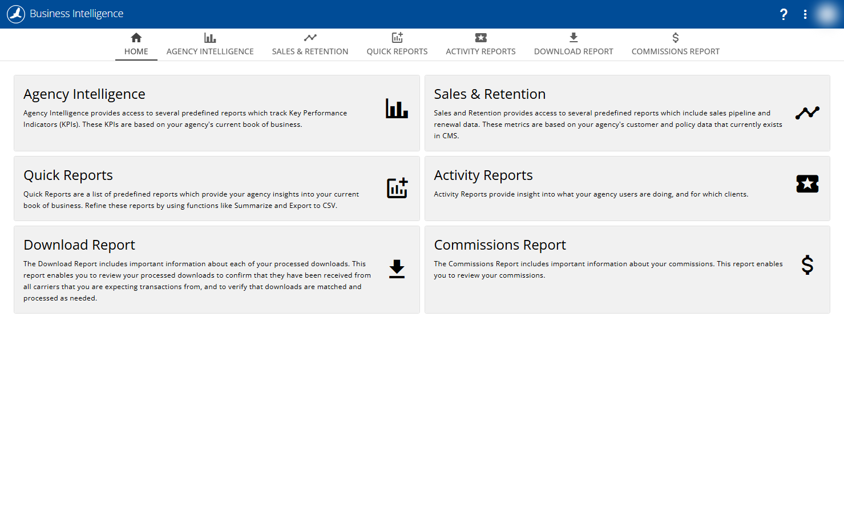Screen dimensions: 844x529
Task: Open the ACTIVITY REPORTS tab label
Action: [x=480, y=51]
